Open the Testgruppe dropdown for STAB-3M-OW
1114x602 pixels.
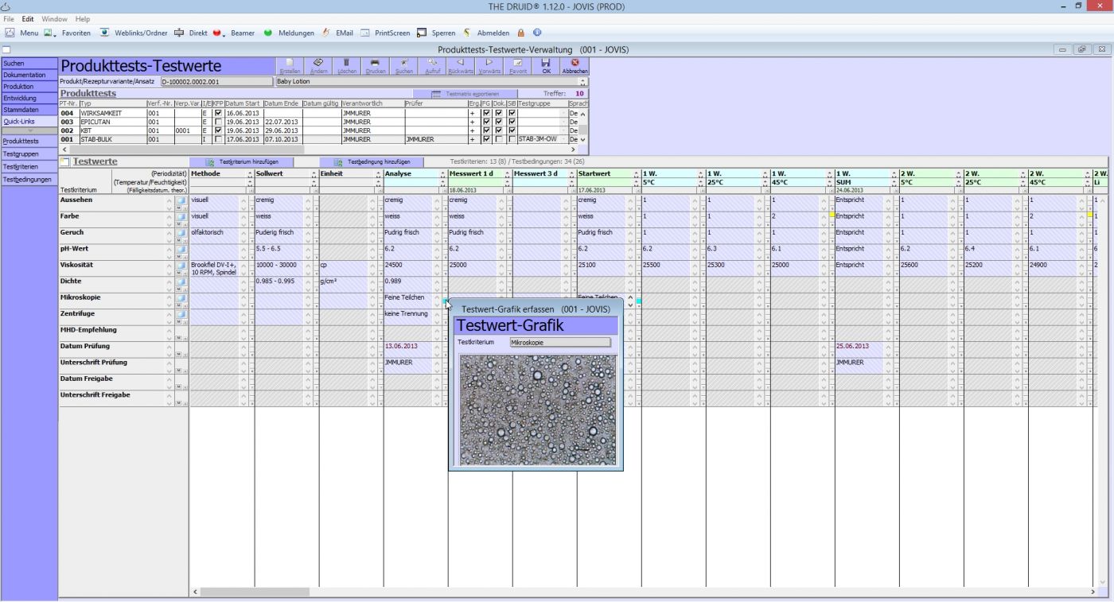(563, 139)
